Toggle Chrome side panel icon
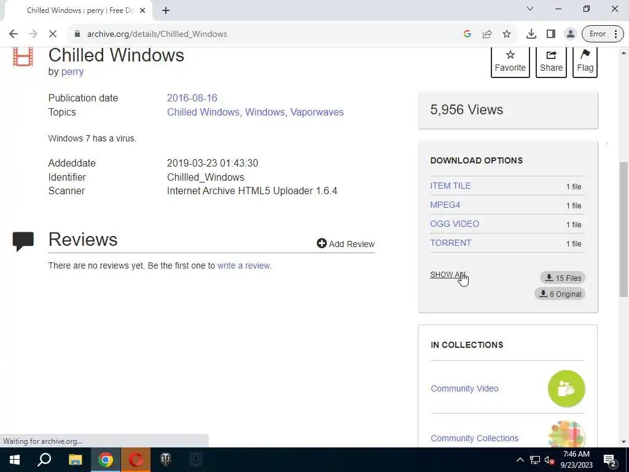 click(x=551, y=34)
